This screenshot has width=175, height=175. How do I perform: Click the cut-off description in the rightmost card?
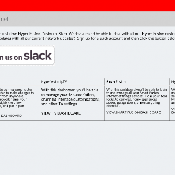pos(173,96)
